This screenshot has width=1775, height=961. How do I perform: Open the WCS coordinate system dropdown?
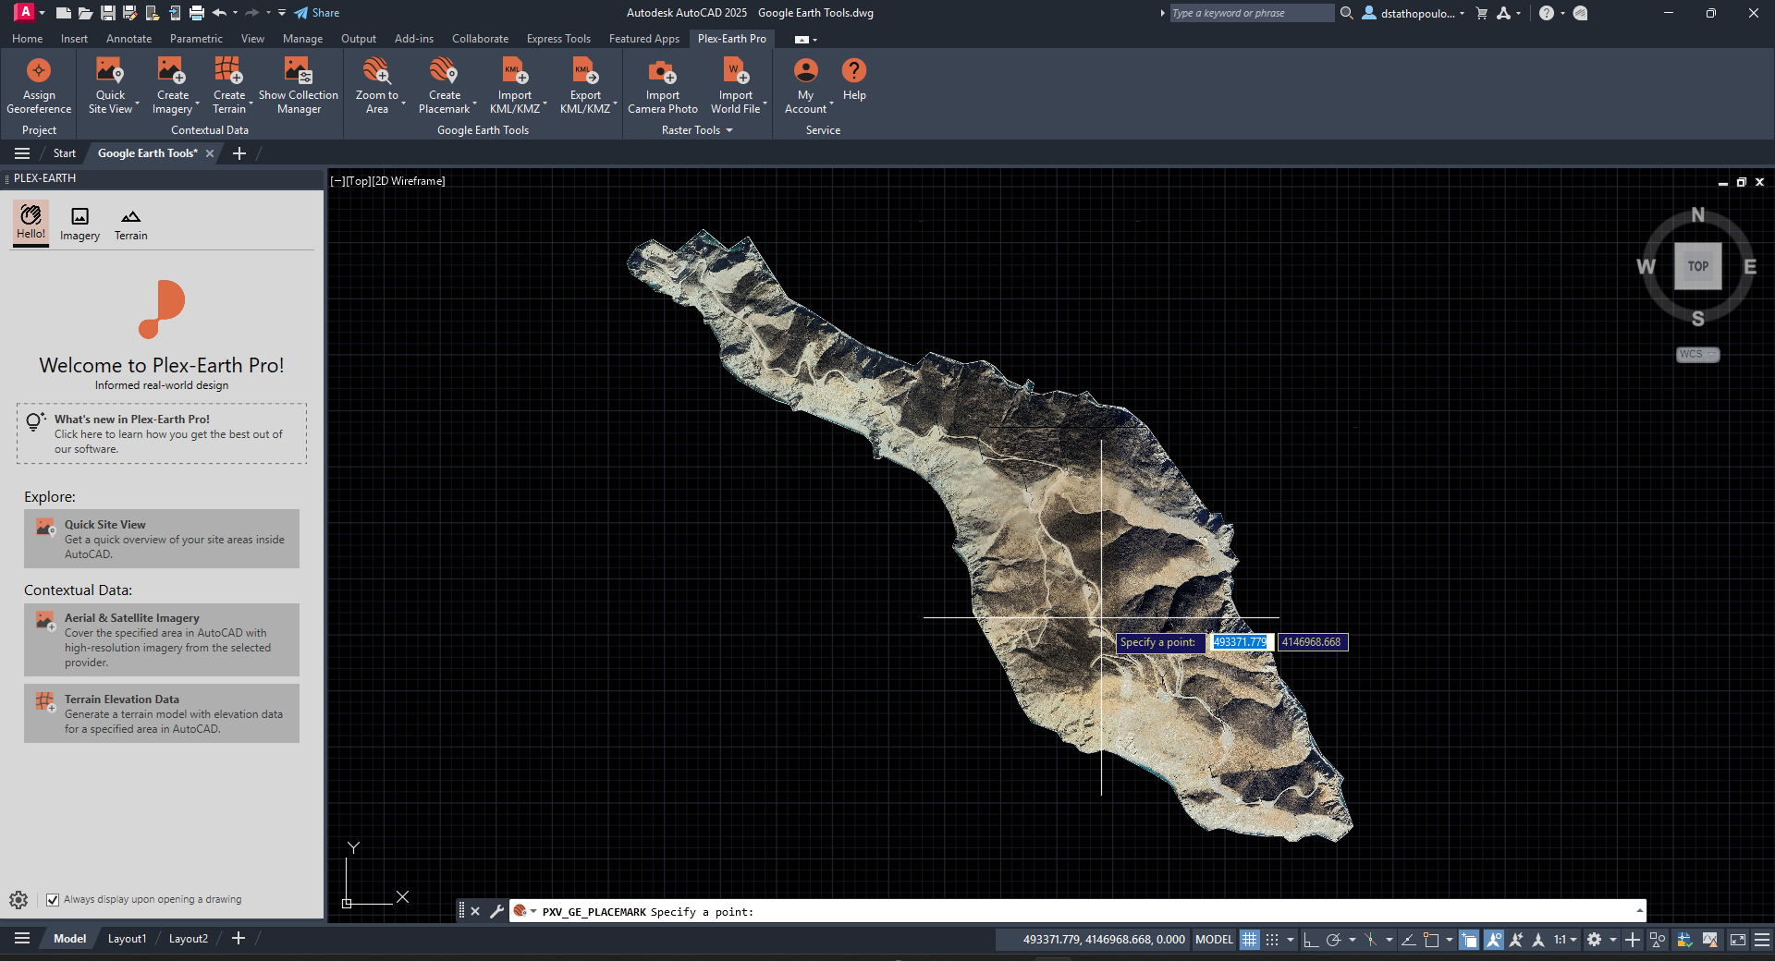tap(1697, 355)
